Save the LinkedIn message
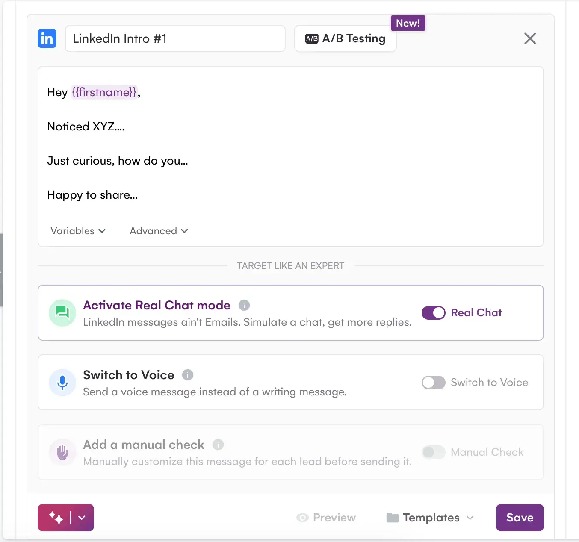This screenshot has width=579, height=542. click(x=520, y=518)
